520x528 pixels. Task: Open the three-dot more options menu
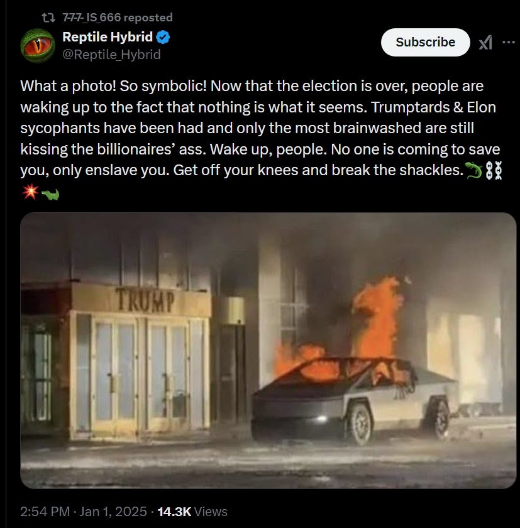(x=509, y=42)
